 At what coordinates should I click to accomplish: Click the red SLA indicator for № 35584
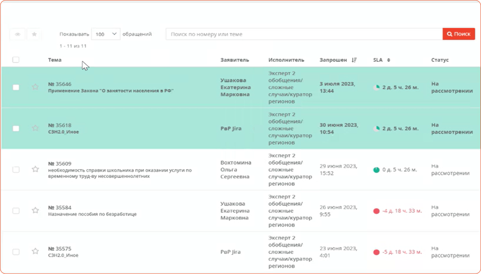pyautogui.click(x=376, y=211)
